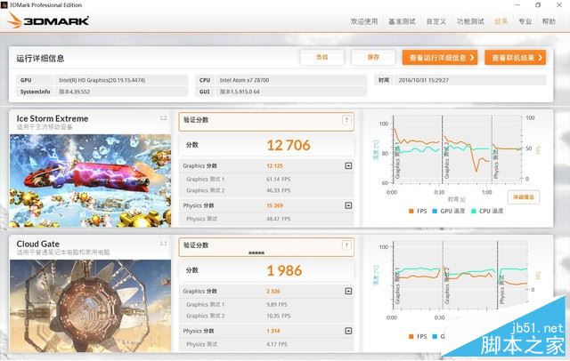Viewport: 570px width, 361px height.
Task: Click the Cloud Gate preview image
Action: pyautogui.click(x=90, y=306)
